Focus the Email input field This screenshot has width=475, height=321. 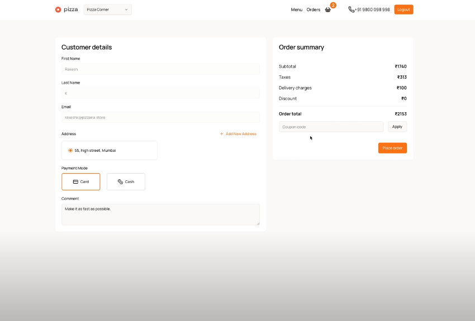(x=160, y=117)
